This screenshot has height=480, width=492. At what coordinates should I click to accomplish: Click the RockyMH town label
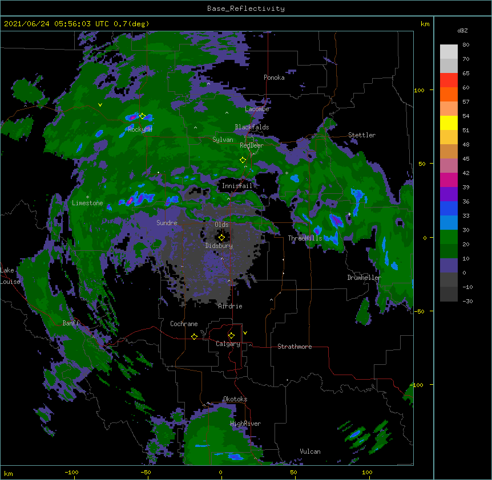coord(140,129)
